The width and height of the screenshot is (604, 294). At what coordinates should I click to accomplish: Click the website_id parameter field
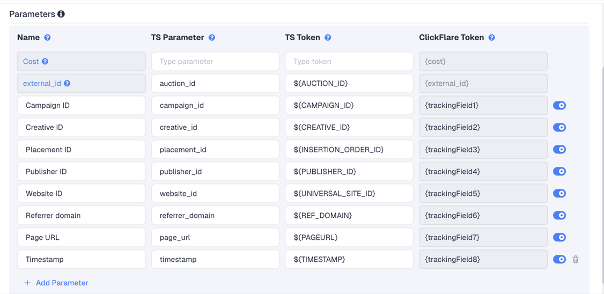(215, 194)
